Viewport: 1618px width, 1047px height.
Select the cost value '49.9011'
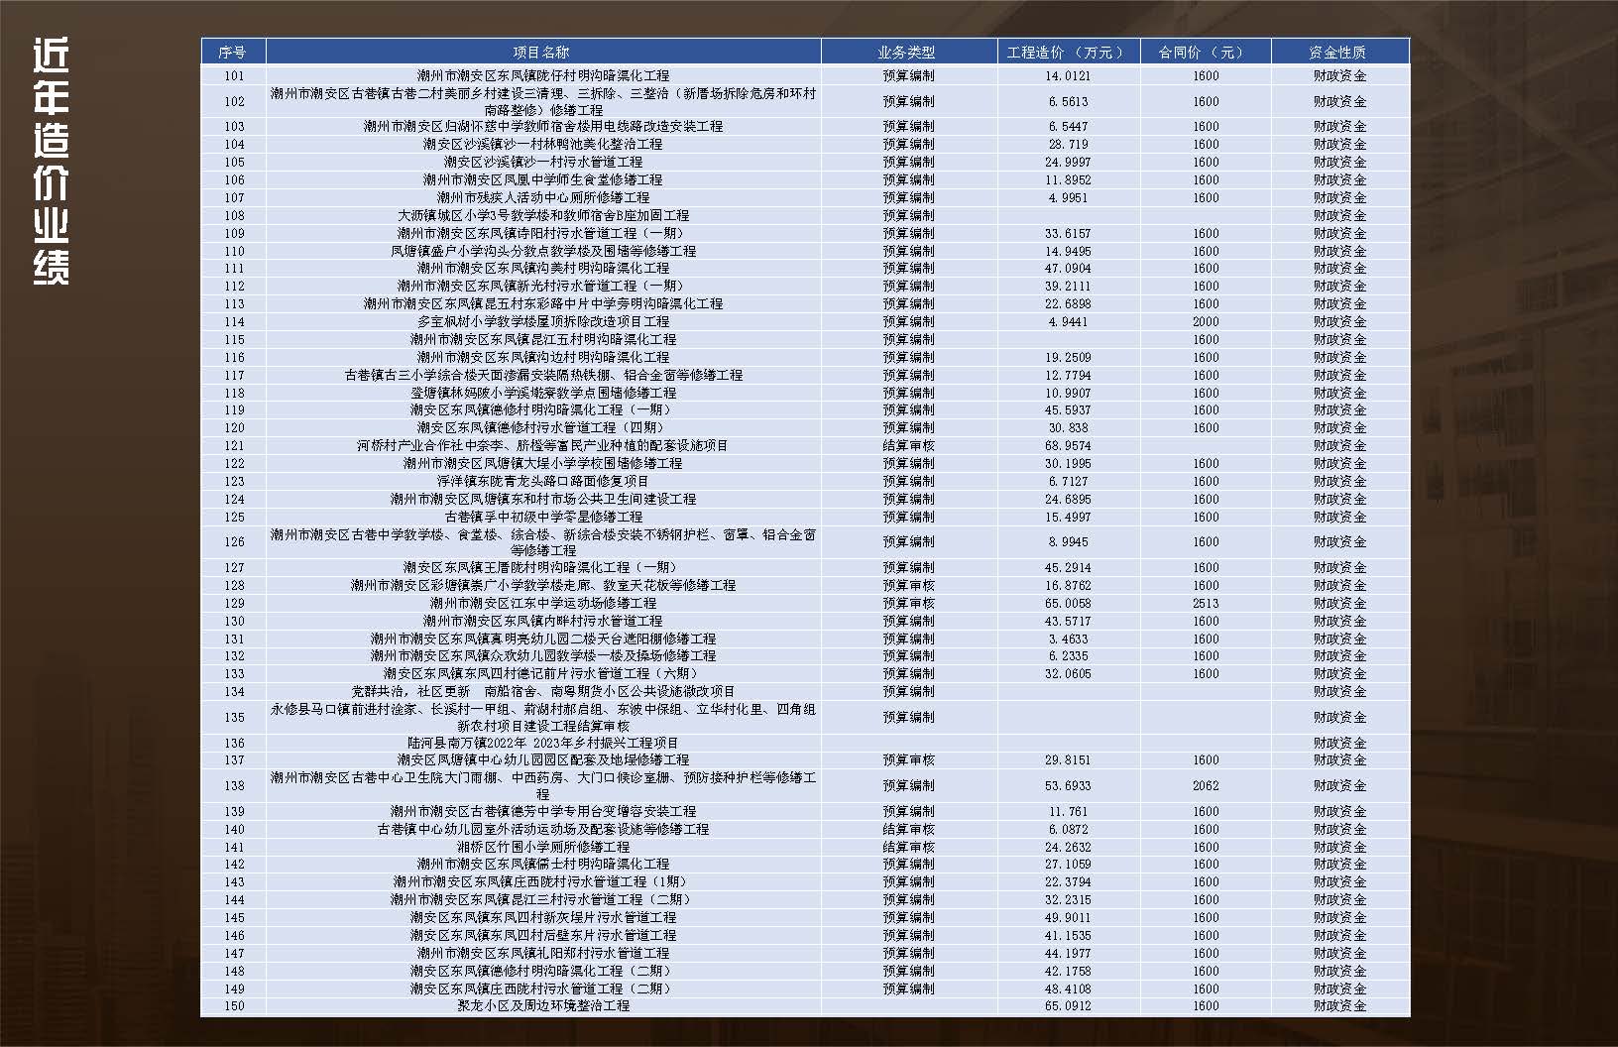[x=1068, y=917]
